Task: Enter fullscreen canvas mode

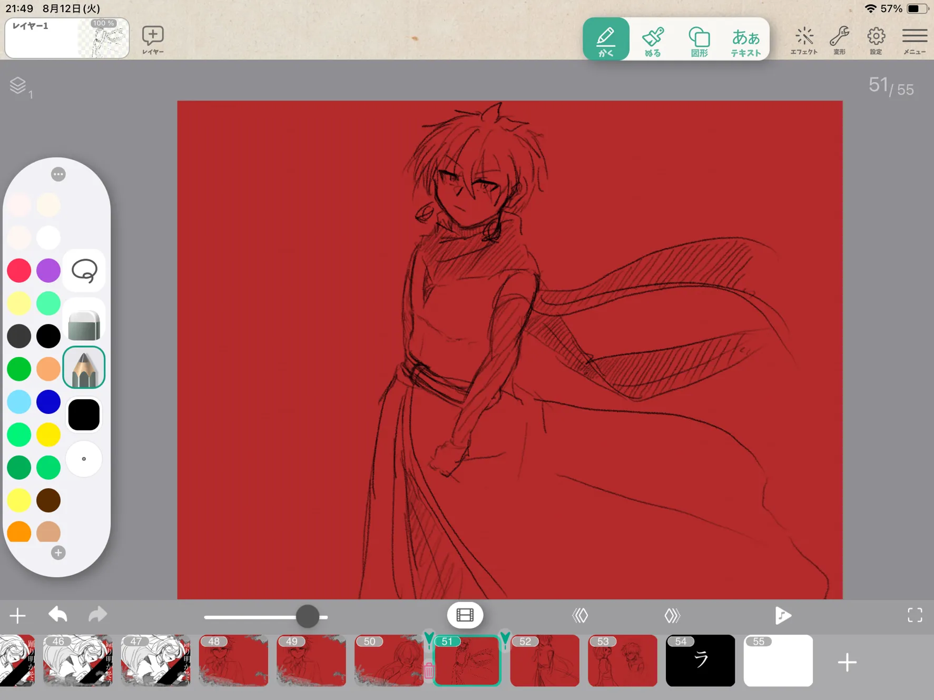Action: [x=915, y=615]
